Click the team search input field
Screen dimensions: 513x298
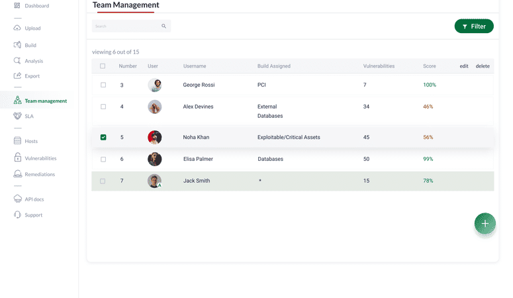pos(126,26)
